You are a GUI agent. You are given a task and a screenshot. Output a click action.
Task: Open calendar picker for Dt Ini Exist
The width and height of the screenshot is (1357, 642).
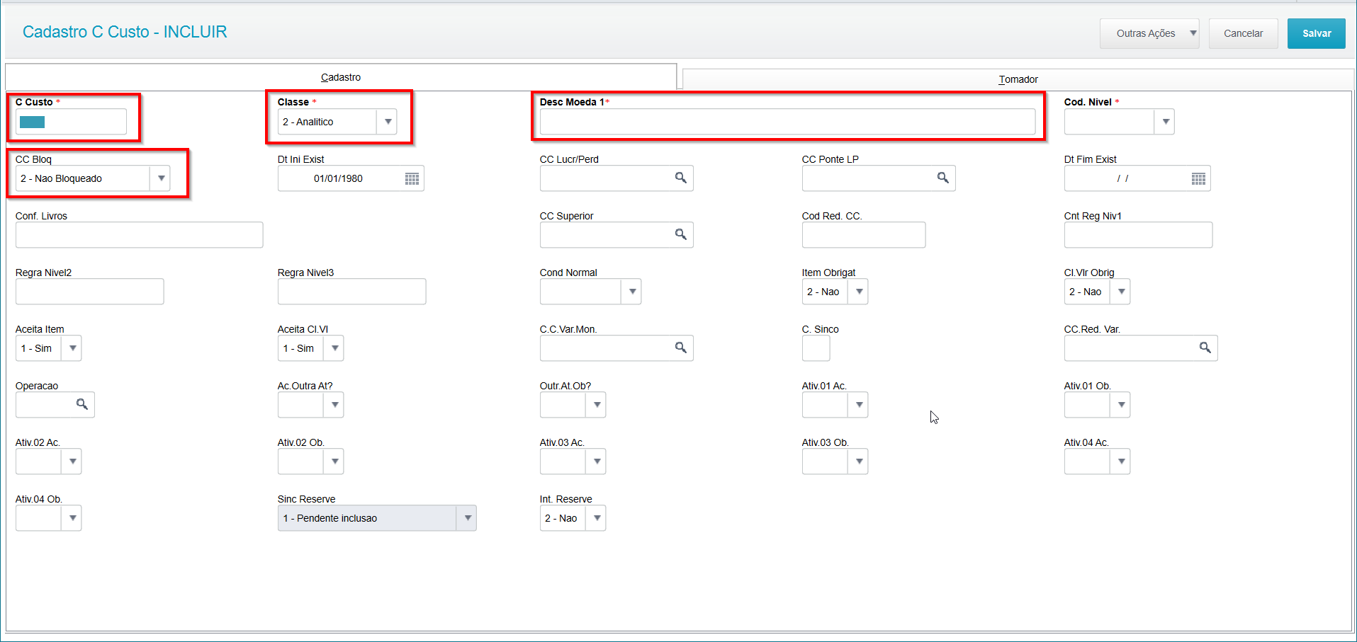(412, 178)
